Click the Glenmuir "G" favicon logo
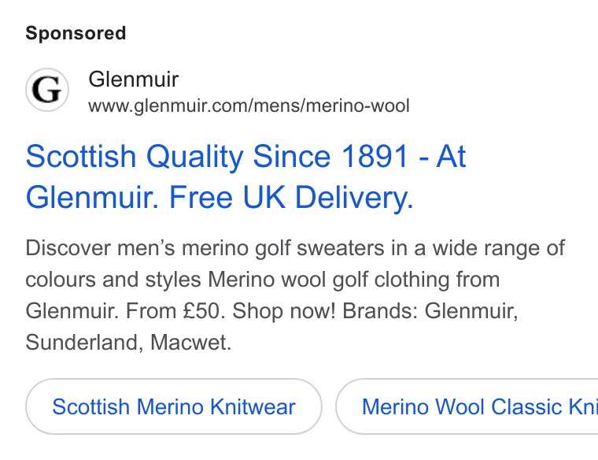This screenshot has width=598, height=460. click(47, 90)
